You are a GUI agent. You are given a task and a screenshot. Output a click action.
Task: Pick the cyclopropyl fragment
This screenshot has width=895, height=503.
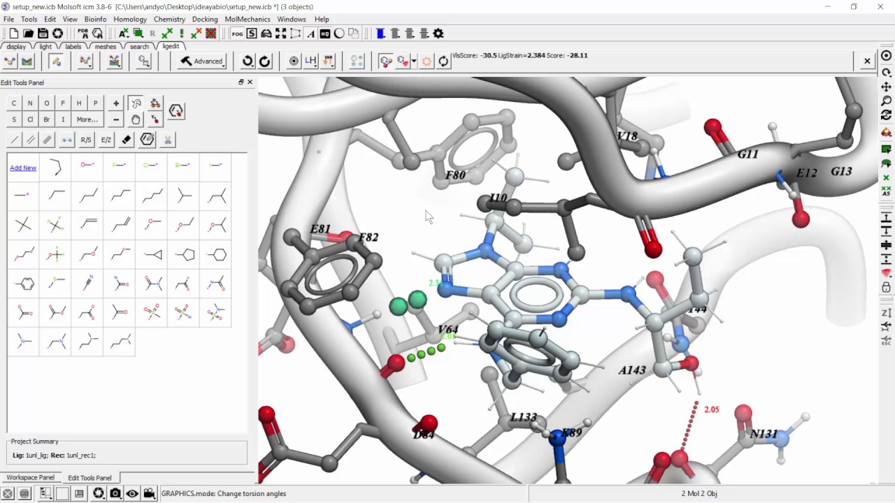152,255
